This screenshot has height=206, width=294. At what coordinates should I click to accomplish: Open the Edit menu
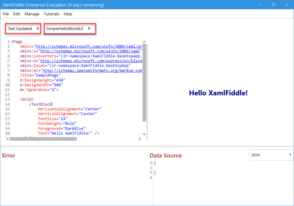(16, 14)
